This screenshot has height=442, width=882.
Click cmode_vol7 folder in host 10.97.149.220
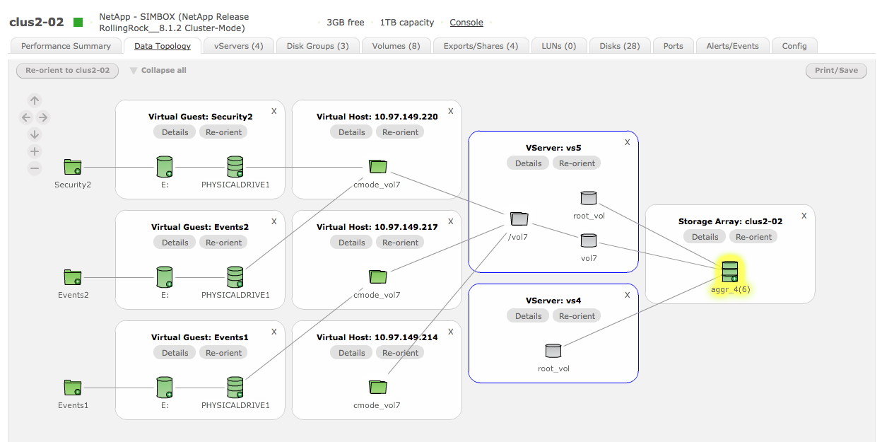(378, 166)
